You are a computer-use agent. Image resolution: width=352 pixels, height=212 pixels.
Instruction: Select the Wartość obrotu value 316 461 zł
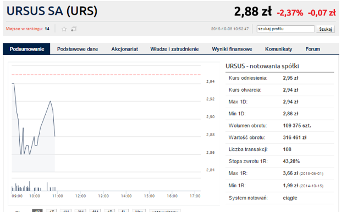(295, 137)
